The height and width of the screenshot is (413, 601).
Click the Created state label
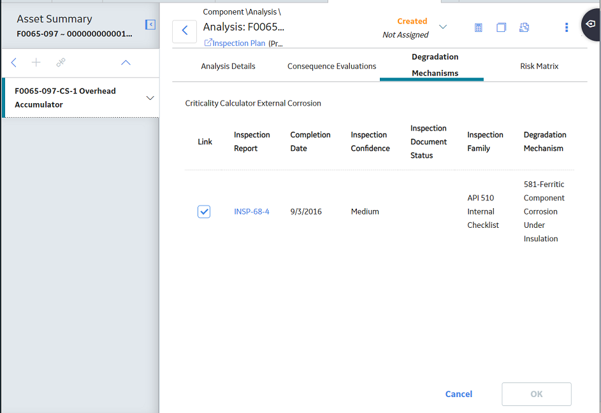coord(412,22)
